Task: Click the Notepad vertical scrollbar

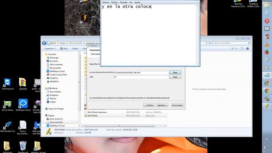Action: [x=197, y=35]
